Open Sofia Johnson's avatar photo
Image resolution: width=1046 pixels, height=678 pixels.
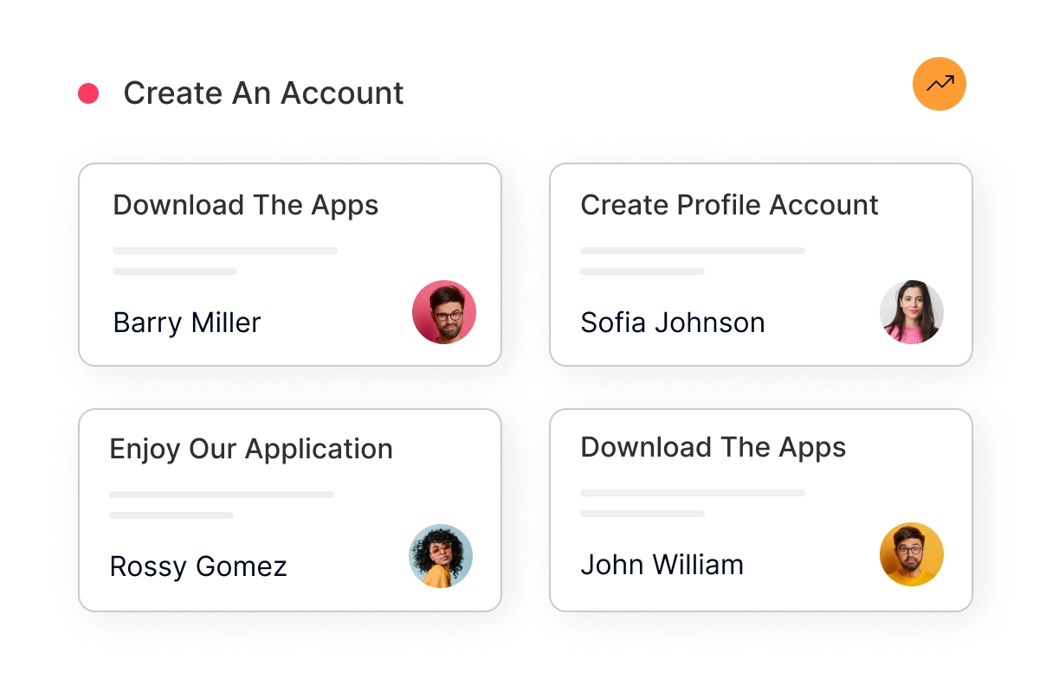(x=912, y=312)
